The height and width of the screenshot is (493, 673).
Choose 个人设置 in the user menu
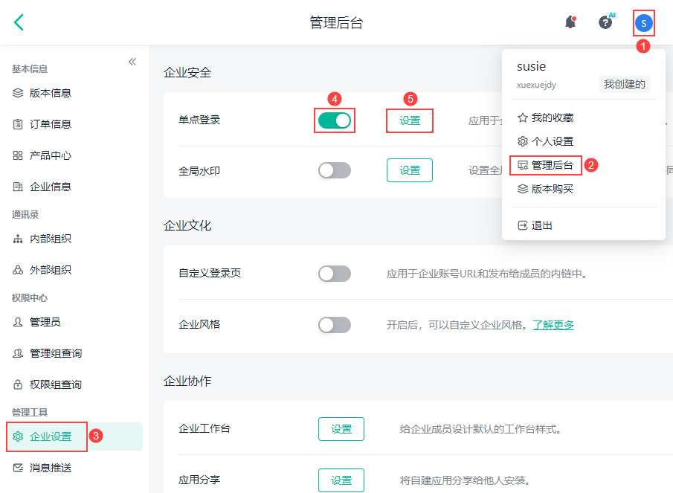pyautogui.click(x=552, y=141)
